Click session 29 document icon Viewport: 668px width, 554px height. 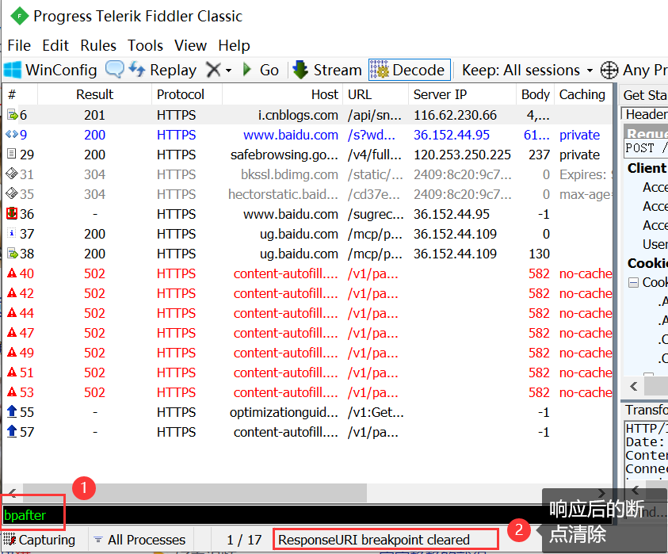click(12, 154)
